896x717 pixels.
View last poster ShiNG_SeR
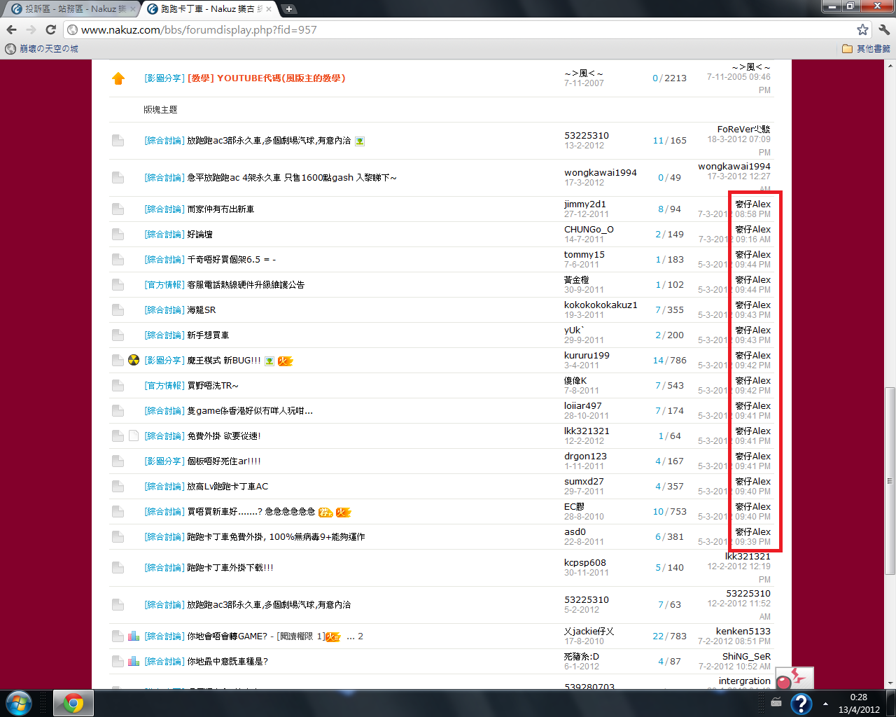746,656
